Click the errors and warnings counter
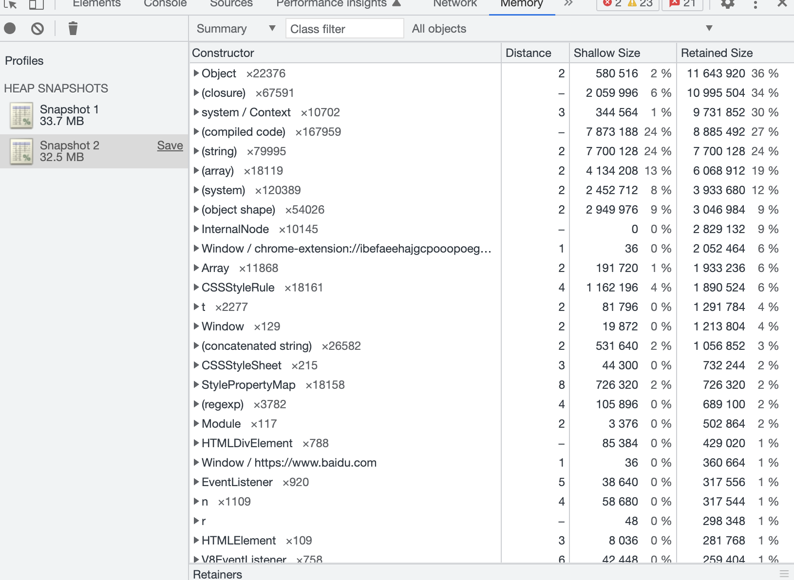The width and height of the screenshot is (794, 580). 628,4
